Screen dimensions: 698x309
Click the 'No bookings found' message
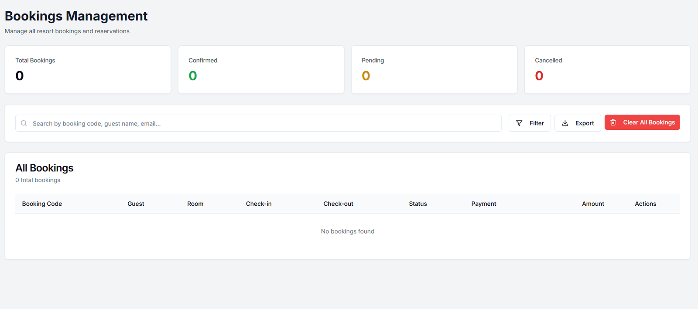click(348, 231)
